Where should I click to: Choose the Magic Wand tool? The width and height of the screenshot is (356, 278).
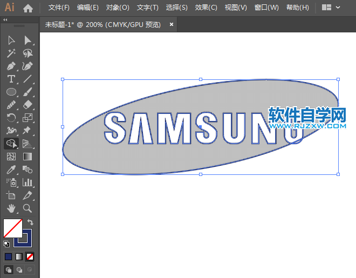tap(11, 53)
